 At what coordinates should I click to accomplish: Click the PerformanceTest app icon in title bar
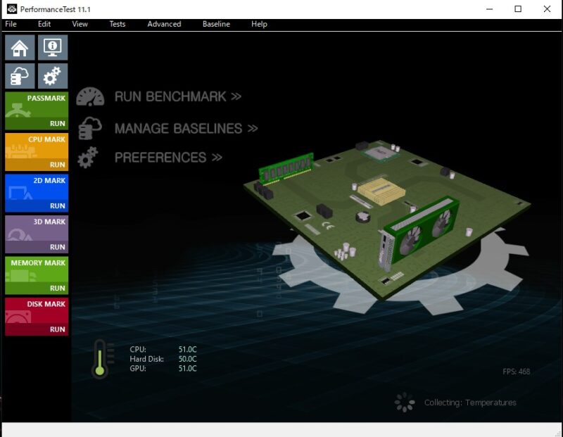(x=12, y=9)
